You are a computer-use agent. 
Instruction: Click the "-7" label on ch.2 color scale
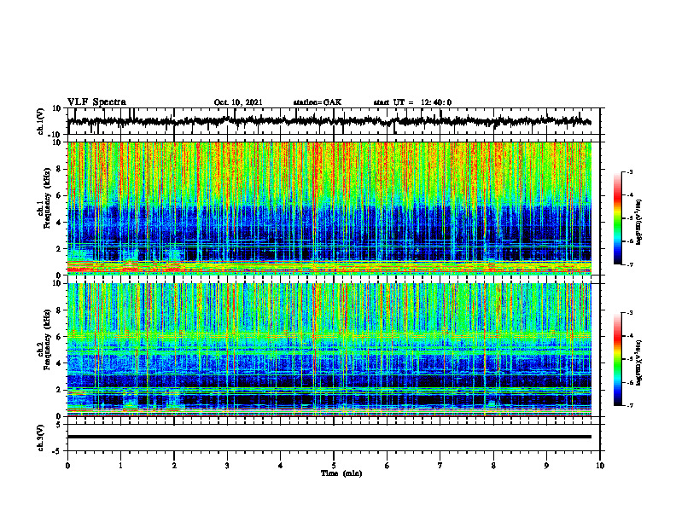point(629,405)
